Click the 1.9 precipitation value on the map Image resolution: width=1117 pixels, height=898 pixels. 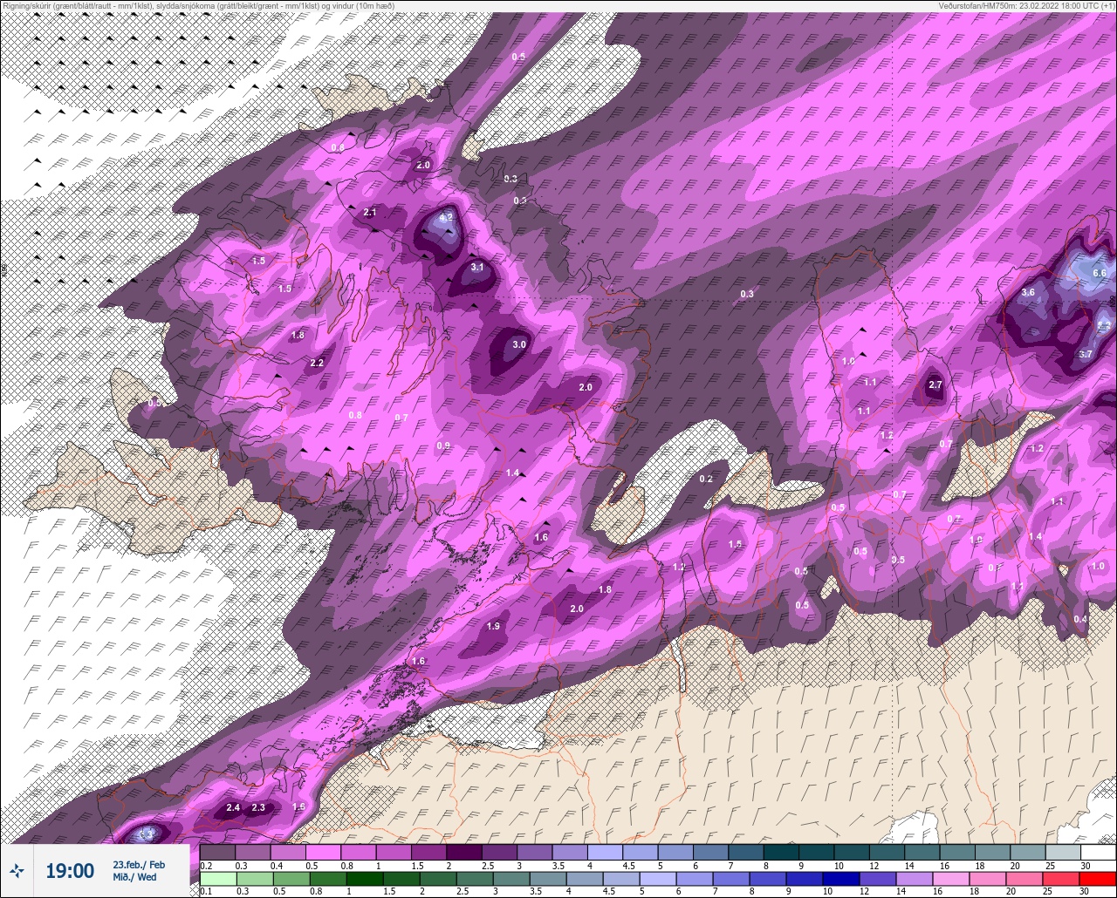click(x=494, y=626)
